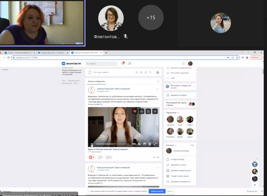Bookmark the video with the star overlay icon

[148, 111]
